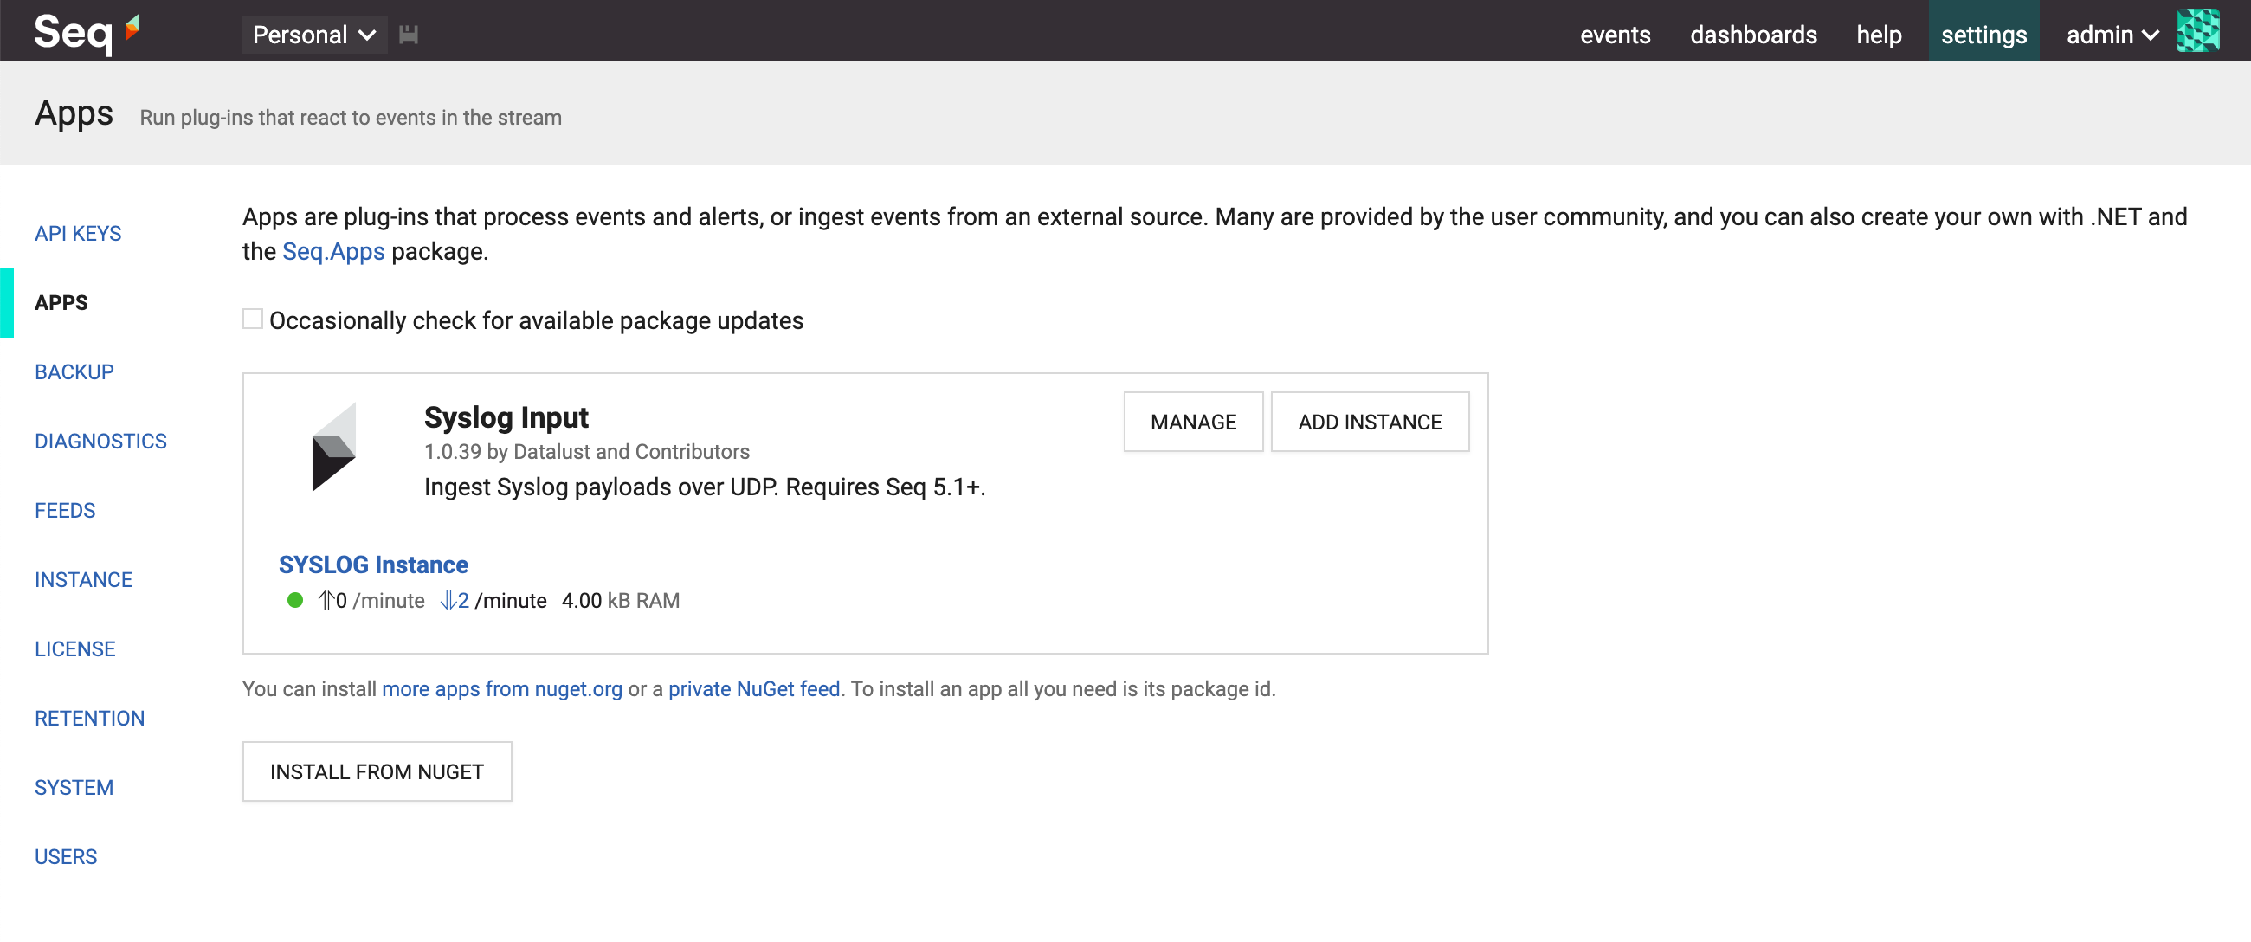The width and height of the screenshot is (2251, 942).
Task: Open the FEEDS settings section
Action: point(65,511)
